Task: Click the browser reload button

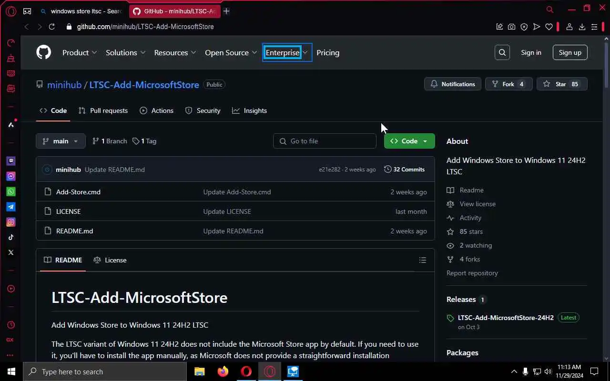Action: tap(52, 27)
